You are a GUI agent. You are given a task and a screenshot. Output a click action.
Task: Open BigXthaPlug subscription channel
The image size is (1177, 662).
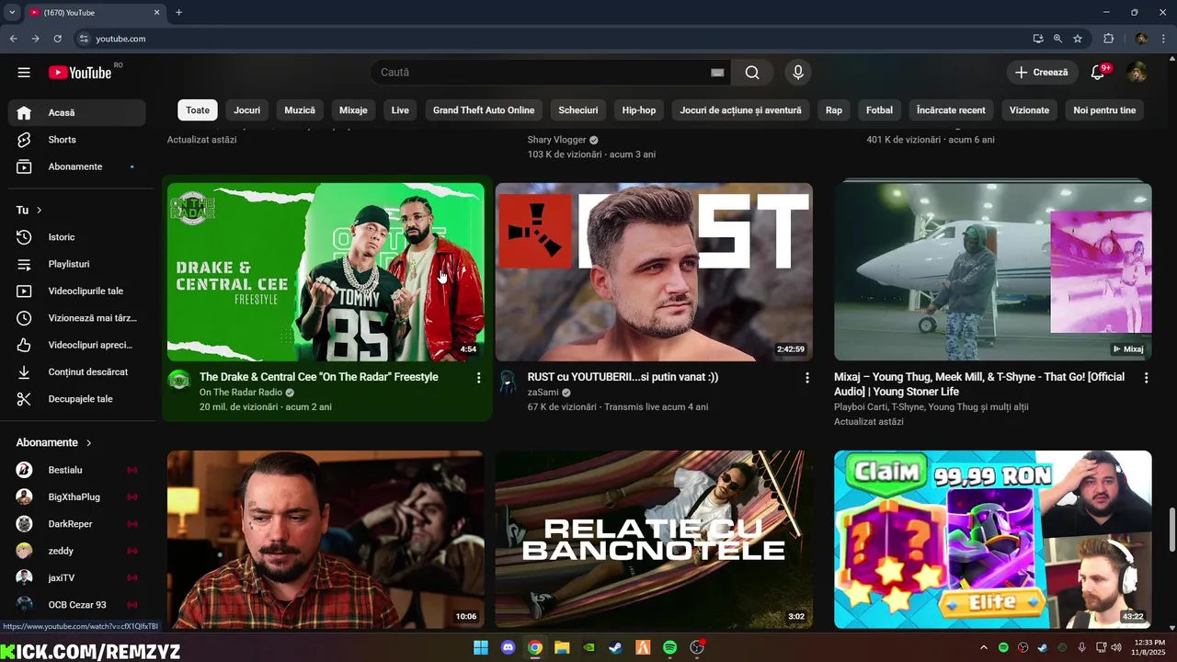click(77, 496)
